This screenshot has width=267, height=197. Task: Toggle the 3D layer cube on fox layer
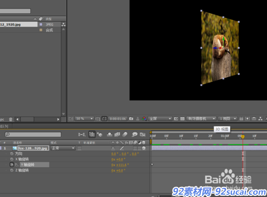(x=144, y=148)
